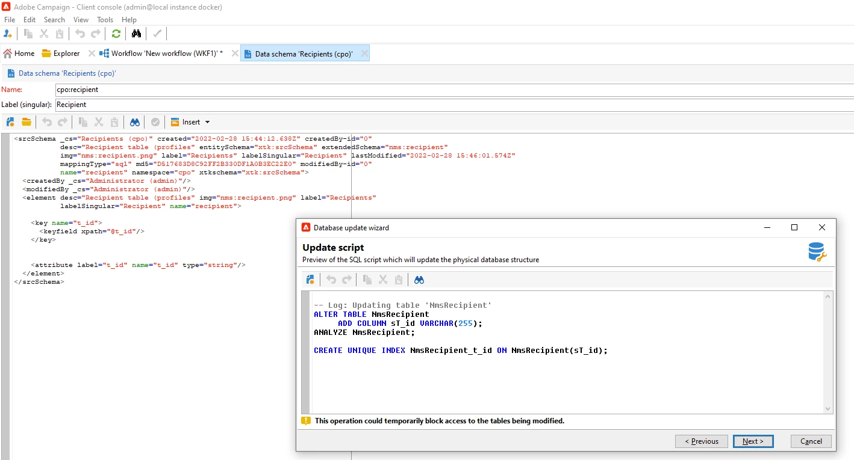Image resolution: width=854 pixels, height=460 pixels.
Task: Click Cut in the schema editor toolbar
Action: coord(99,122)
